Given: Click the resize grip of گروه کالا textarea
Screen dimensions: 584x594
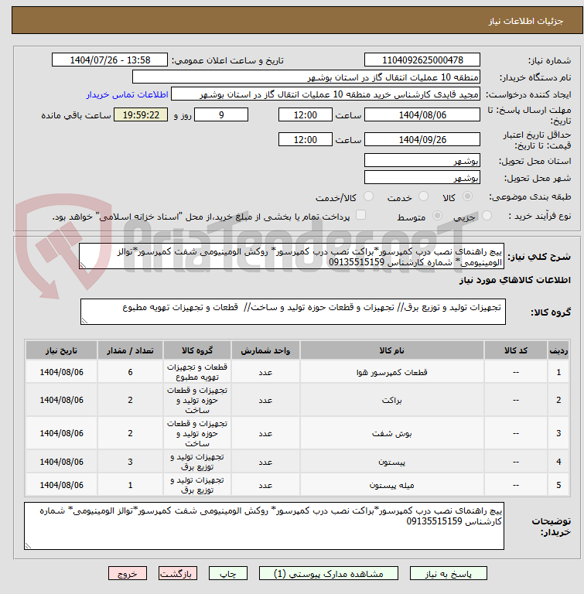Looking at the screenshot, I should point(84,320).
